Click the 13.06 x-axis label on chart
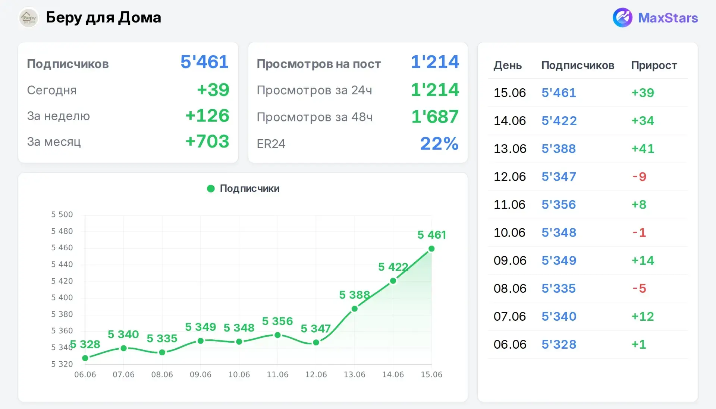The height and width of the screenshot is (409, 716). pyautogui.click(x=354, y=375)
